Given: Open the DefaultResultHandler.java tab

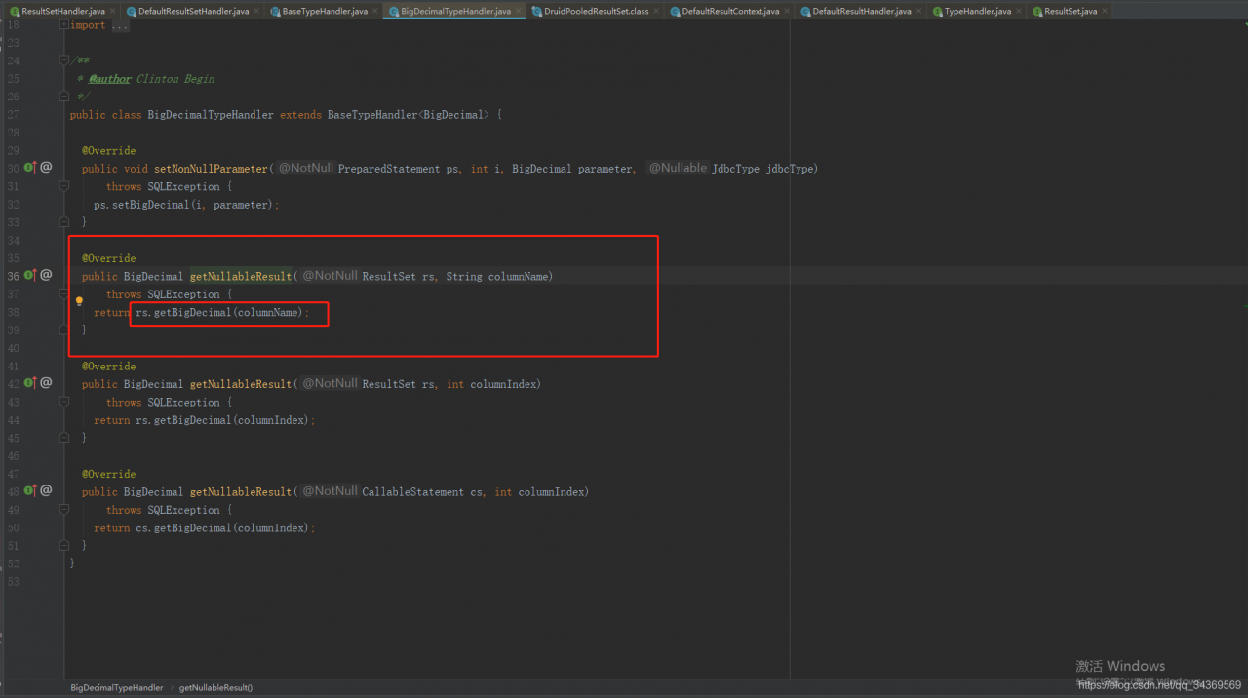Looking at the screenshot, I should pyautogui.click(x=862, y=11).
